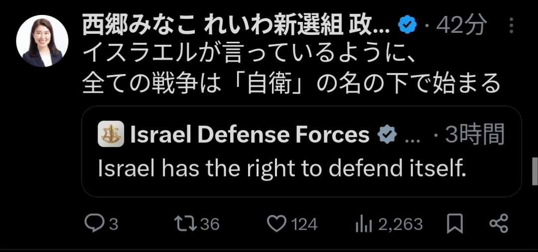This screenshot has width=538, height=252.
Task: Like the tweet with the heart icon
Action: click(x=276, y=224)
